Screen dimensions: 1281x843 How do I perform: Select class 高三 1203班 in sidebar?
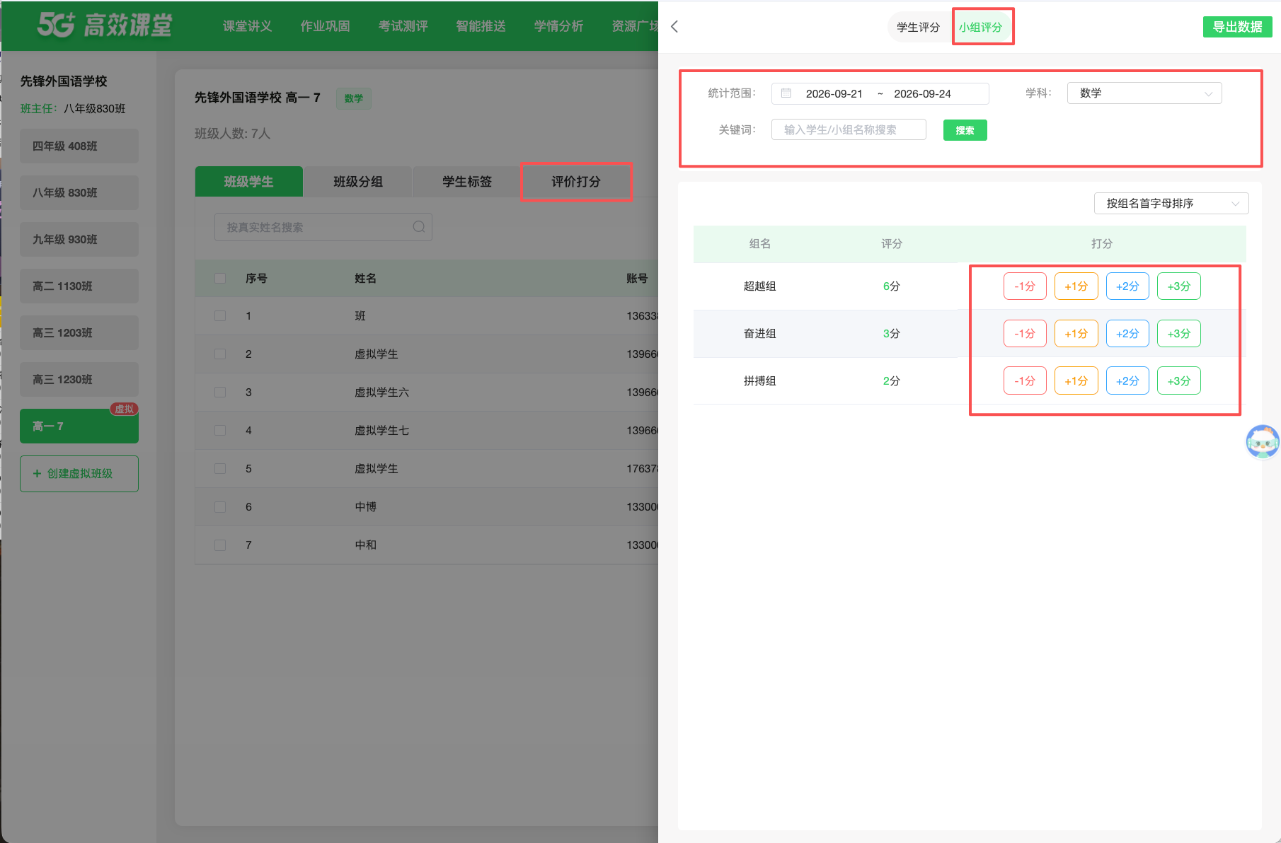coord(79,333)
